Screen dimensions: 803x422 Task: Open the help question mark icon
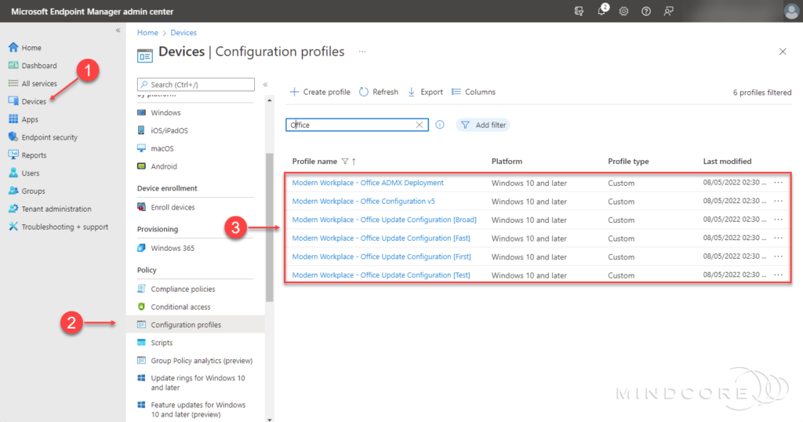pos(646,11)
